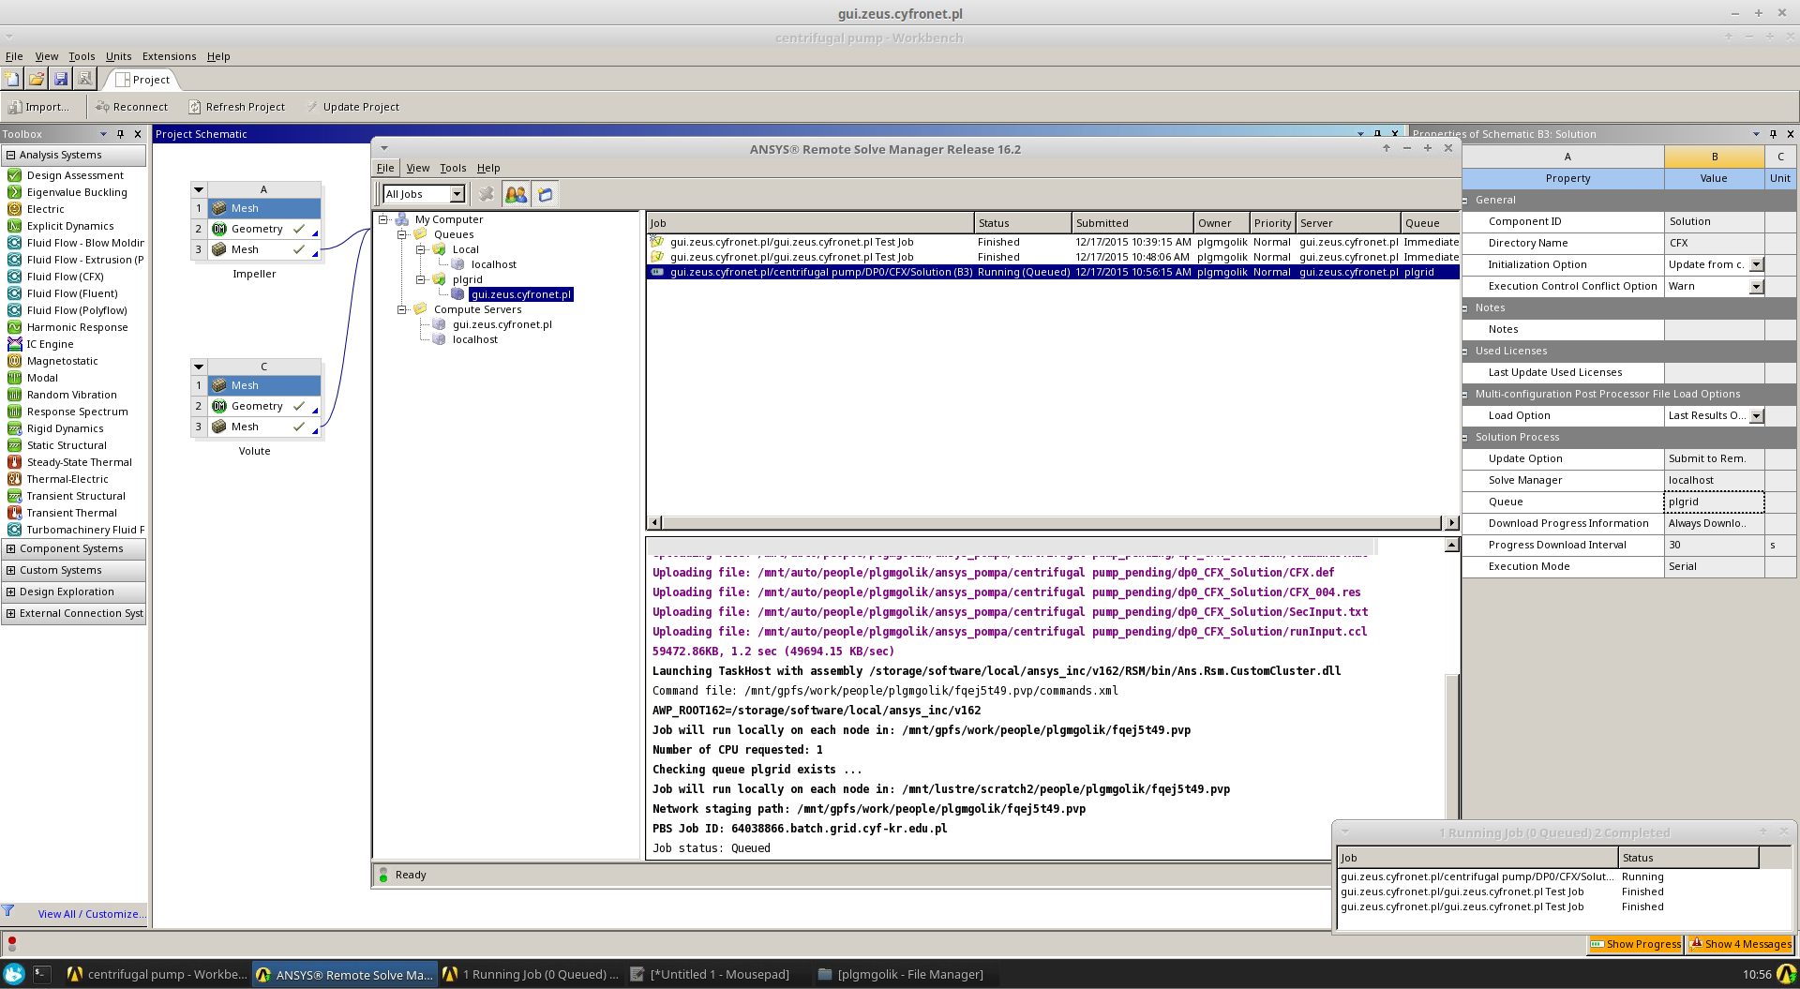1800x989 pixels.
Task: Pin the Toolbox panel with the pushpin icon
Action: click(120, 134)
